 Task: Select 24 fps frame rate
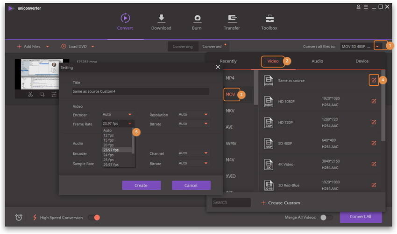pyautogui.click(x=108, y=155)
